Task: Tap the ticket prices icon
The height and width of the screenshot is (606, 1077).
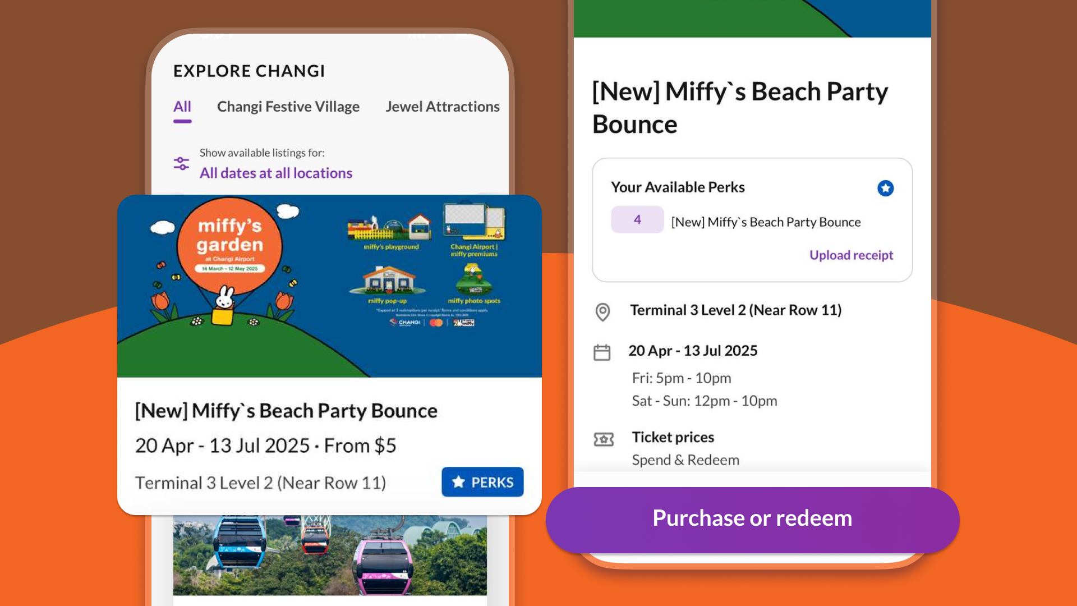Action: click(x=604, y=439)
